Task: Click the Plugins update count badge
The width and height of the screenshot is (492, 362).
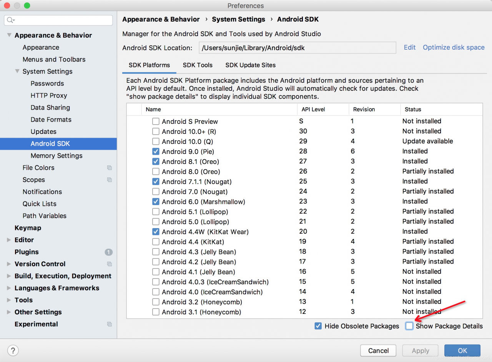Action: (109, 252)
